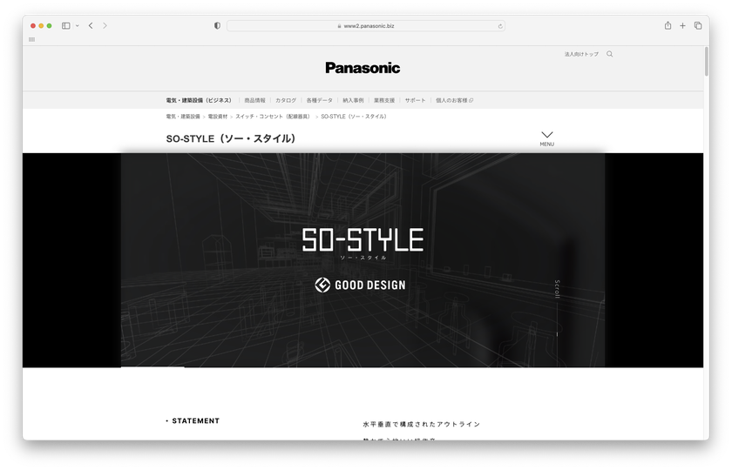Open sidebar dropdown chevron
732x470 pixels.
coord(77,25)
